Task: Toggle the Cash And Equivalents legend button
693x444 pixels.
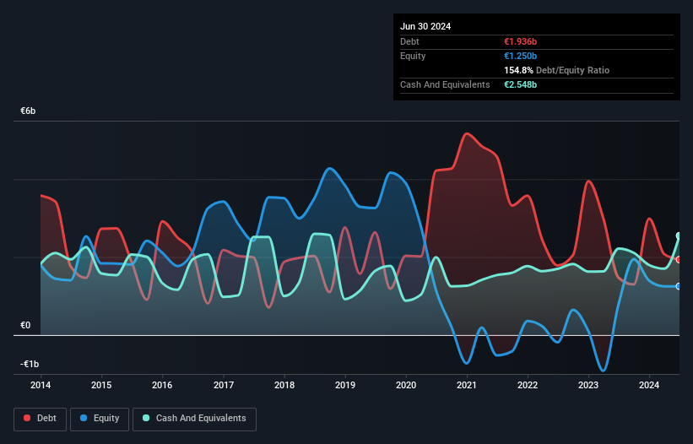Action: [x=194, y=419]
